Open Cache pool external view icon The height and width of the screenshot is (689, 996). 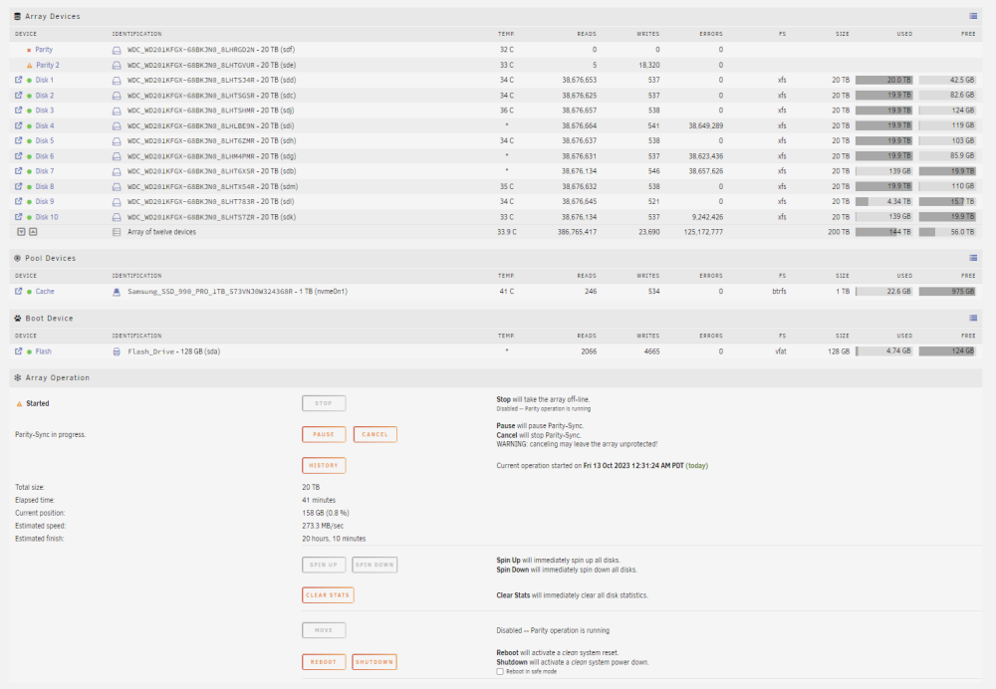(18, 292)
